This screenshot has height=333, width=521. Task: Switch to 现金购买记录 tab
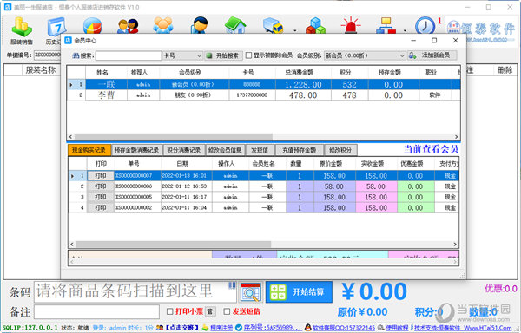pyautogui.click(x=89, y=150)
